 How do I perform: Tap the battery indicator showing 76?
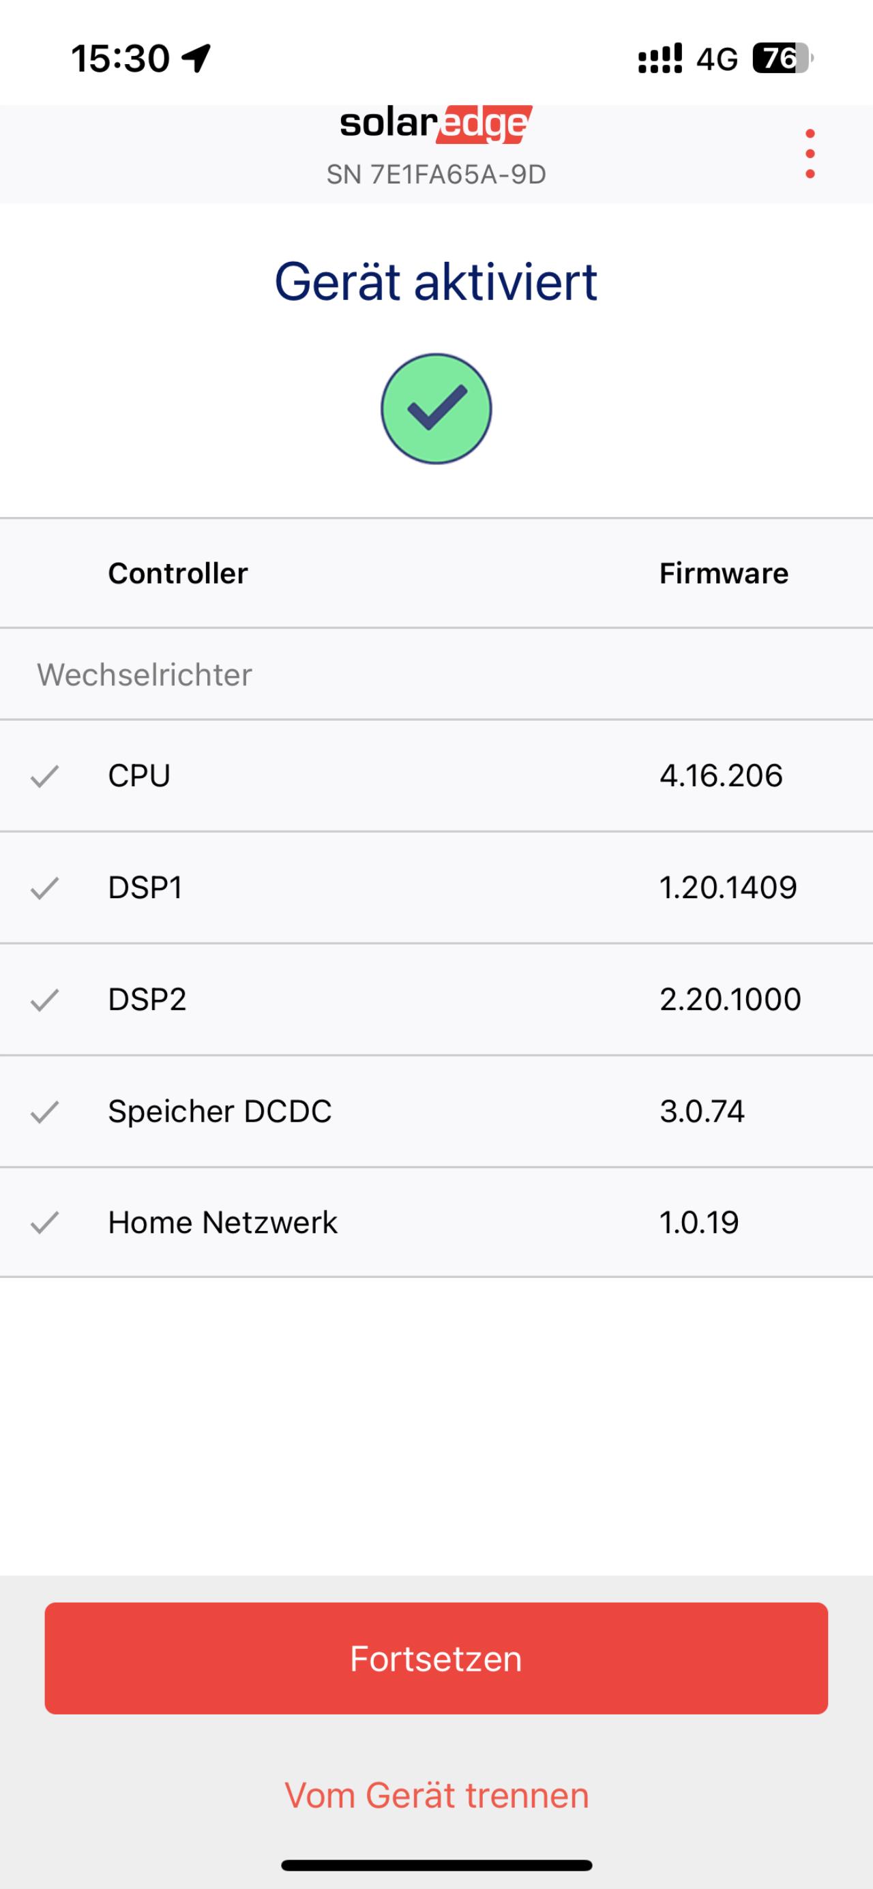tap(784, 58)
